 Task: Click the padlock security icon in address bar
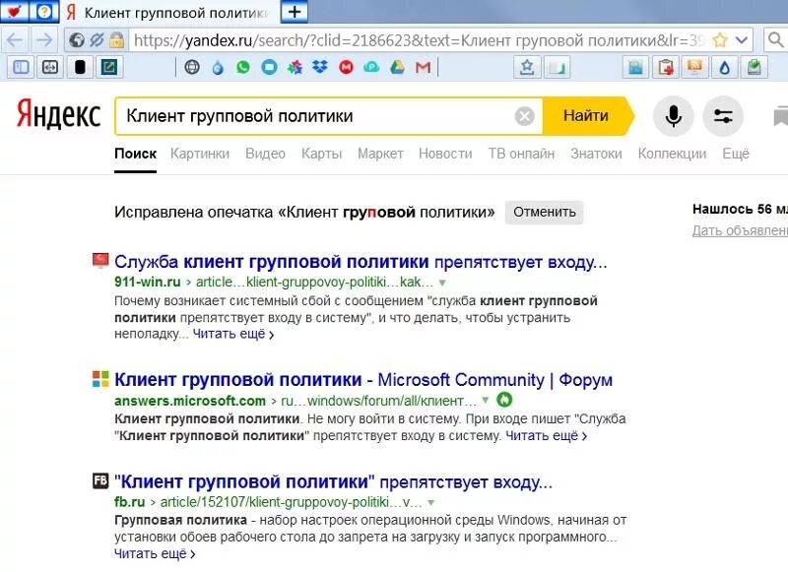[x=116, y=40]
